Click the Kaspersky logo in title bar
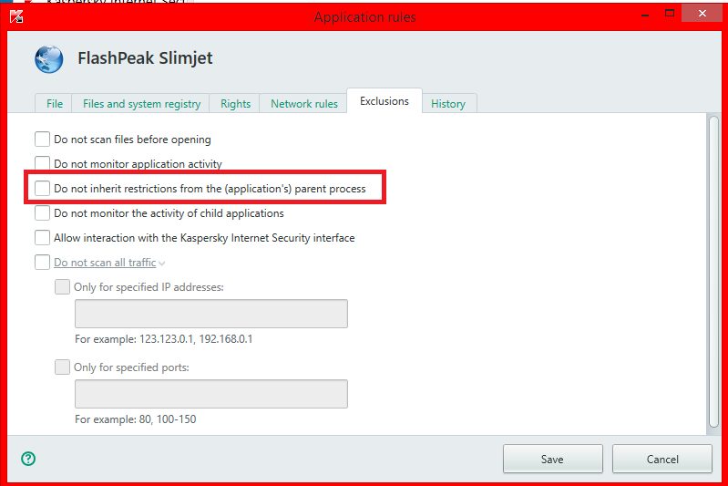The width and height of the screenshot is (728, 486). click(16, 16)
